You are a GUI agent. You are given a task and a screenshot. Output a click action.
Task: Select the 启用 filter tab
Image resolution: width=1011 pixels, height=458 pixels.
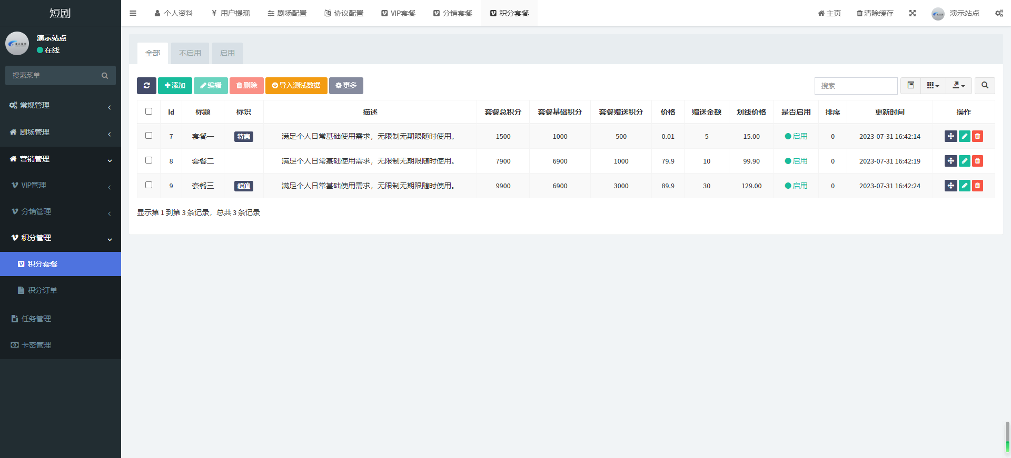pyautogui.click(x=227, y=53)
